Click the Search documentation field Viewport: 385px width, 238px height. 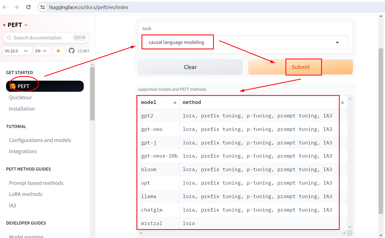pos(46,38)
